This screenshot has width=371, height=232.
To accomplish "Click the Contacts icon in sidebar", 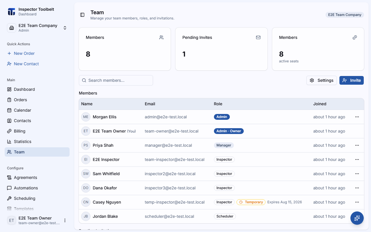I will click(9, 121).
